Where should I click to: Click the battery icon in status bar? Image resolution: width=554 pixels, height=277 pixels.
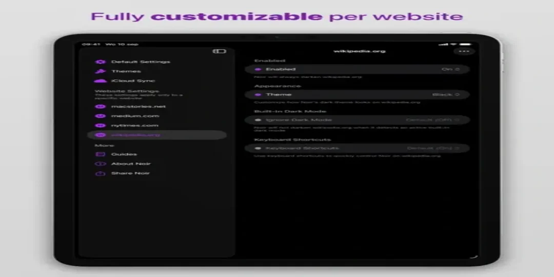(x=465, y=45)
